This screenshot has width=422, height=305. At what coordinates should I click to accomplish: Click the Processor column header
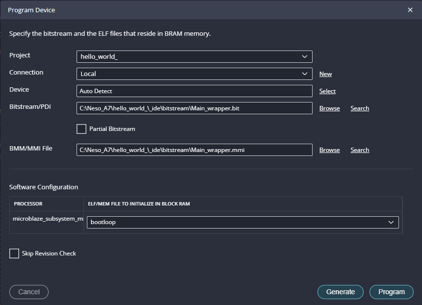[28, 203]
